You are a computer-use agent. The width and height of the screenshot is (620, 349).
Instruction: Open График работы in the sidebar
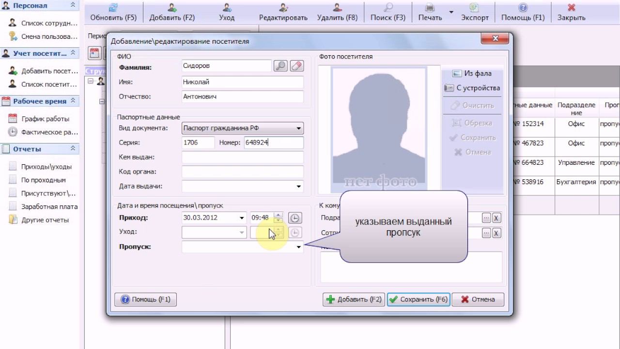pos(39,119)
